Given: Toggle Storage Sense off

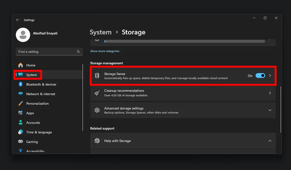Looking at the screenshot, I should click(260, 76).
